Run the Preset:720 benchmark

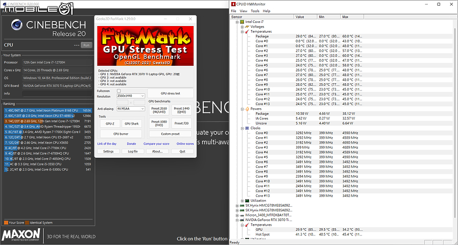pyautogui.click(x=182, y=123)
